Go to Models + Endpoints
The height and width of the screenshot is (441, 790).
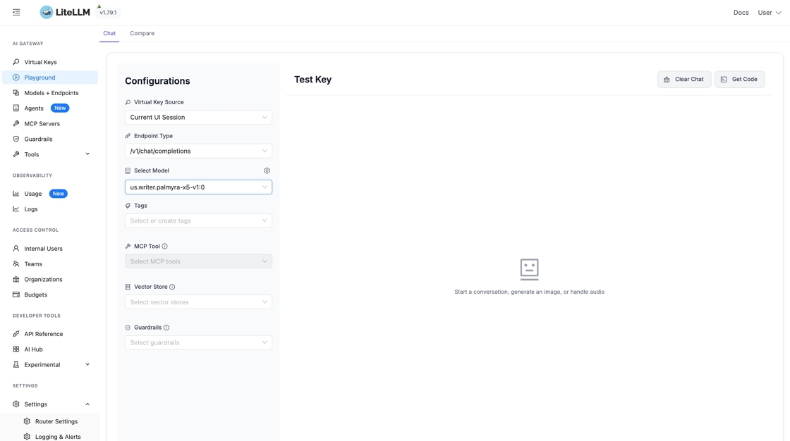point(50,92)
